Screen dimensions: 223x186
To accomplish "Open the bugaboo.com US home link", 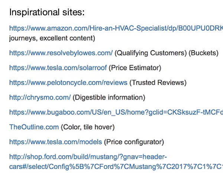I will click(x=116, y=112).
